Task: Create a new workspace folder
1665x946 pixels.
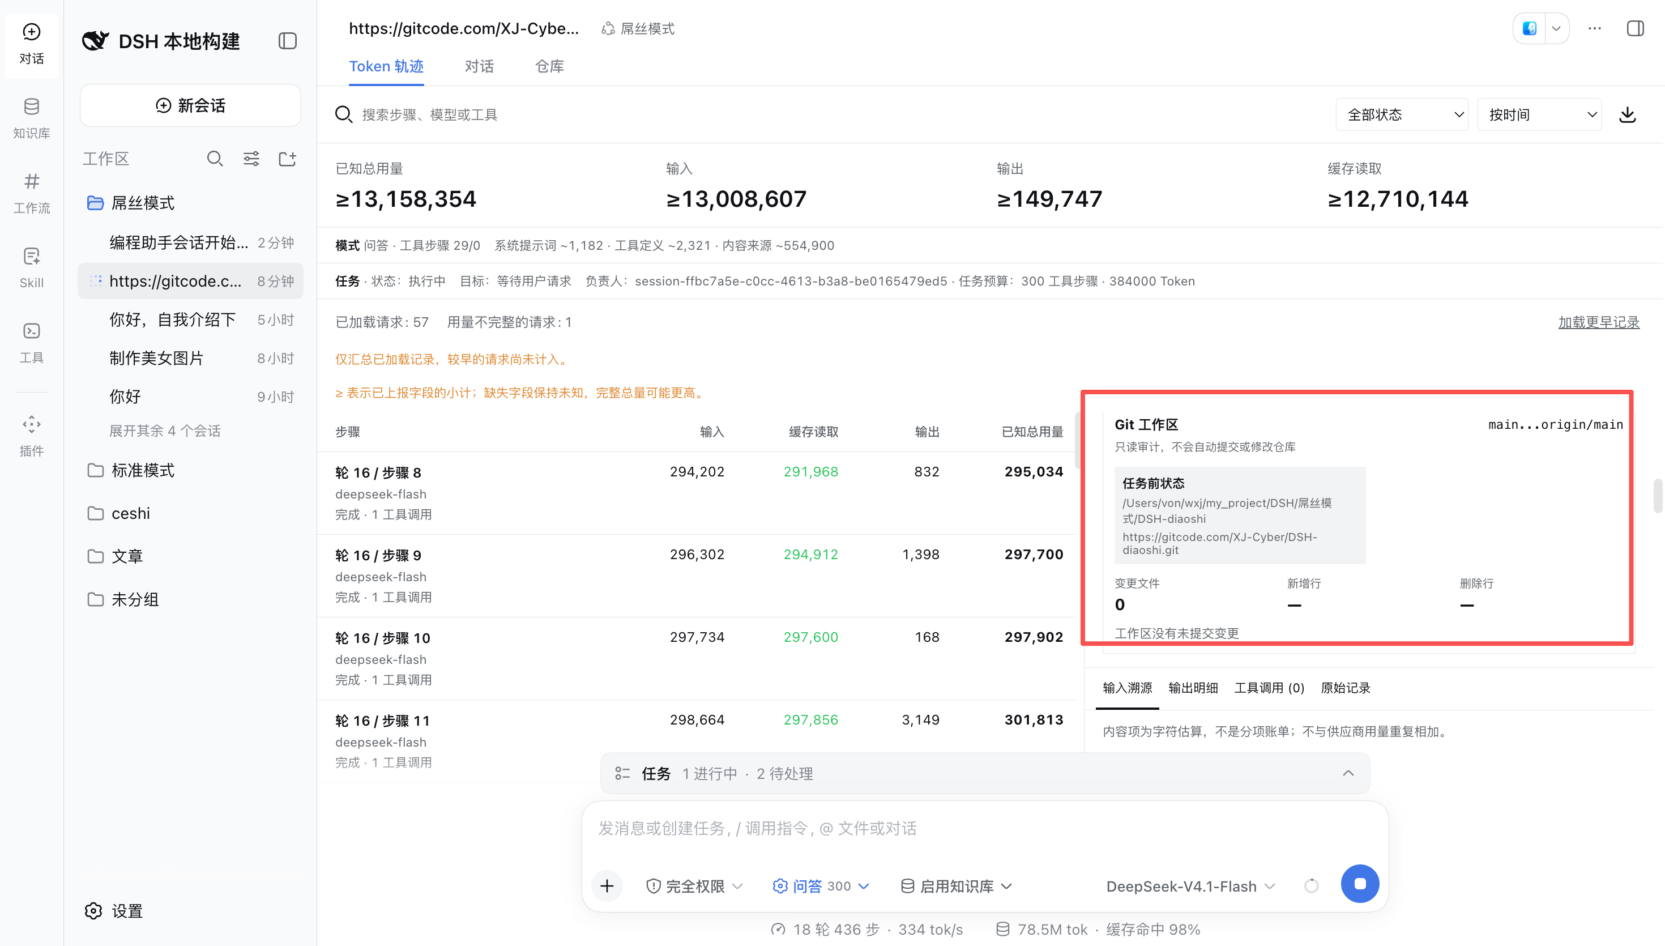Action: click(x=287, y=159)
